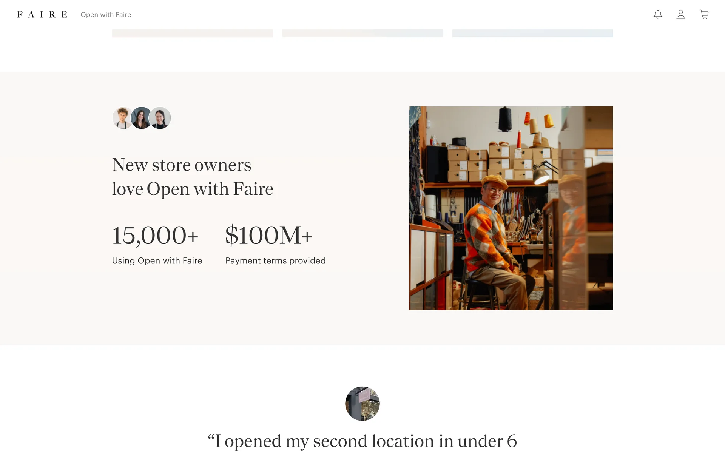Click the Faire logo
The height and width of the screenshot is (453, 725).
(x=42, y=15)
